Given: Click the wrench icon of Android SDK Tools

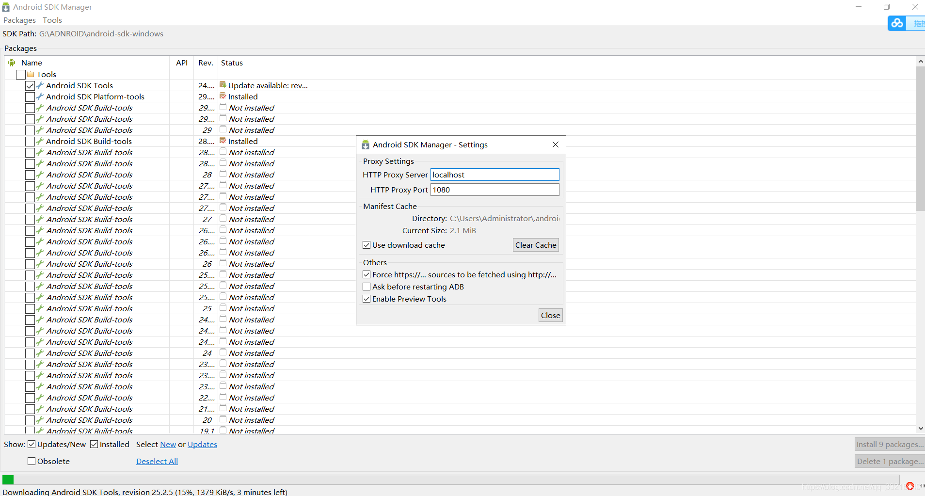Looking at the screenshot, I should [40, 85].
